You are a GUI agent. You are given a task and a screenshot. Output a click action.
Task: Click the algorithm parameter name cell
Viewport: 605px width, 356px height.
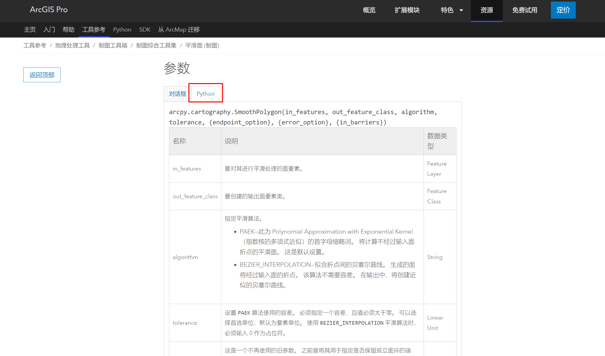[x=195, y=257]
